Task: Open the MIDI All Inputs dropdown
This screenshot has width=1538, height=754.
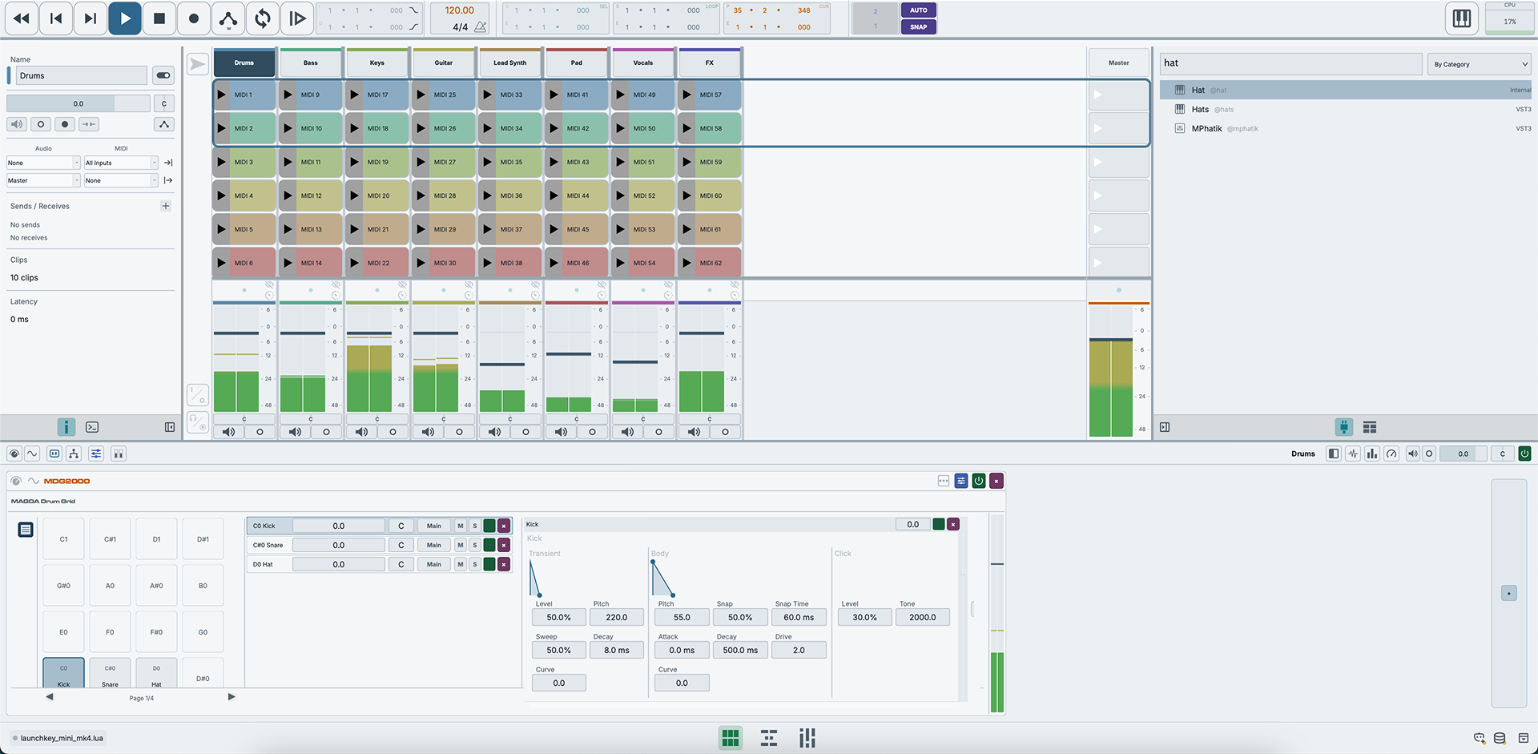Action: [x=121, y=163]
